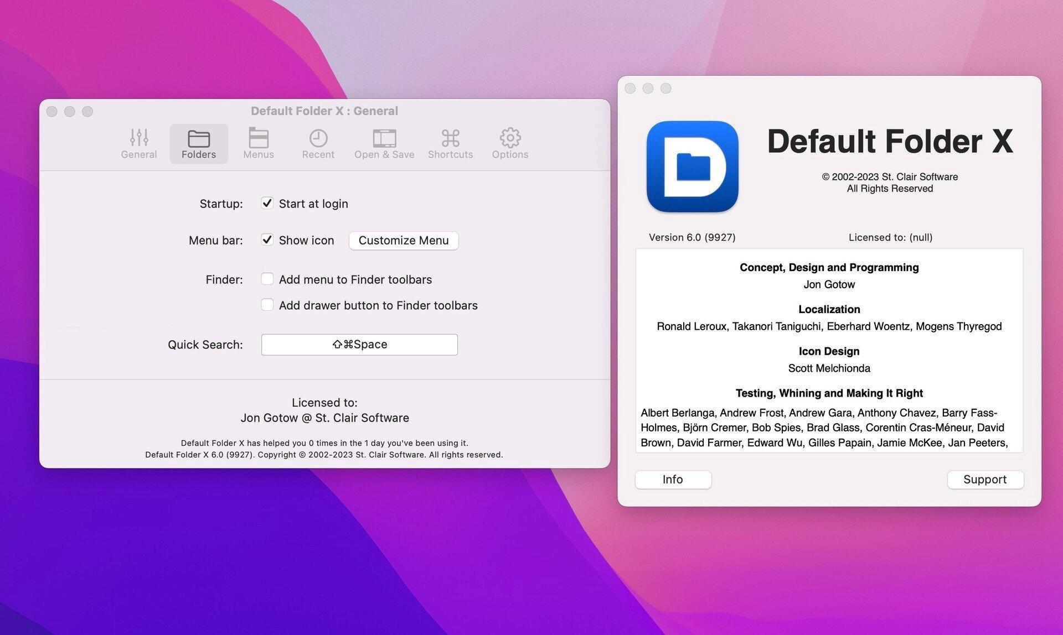The width and height of the screenshot is (1063, 635).
Task: Click the Default Folder X app icon
Action: [692, 166]
